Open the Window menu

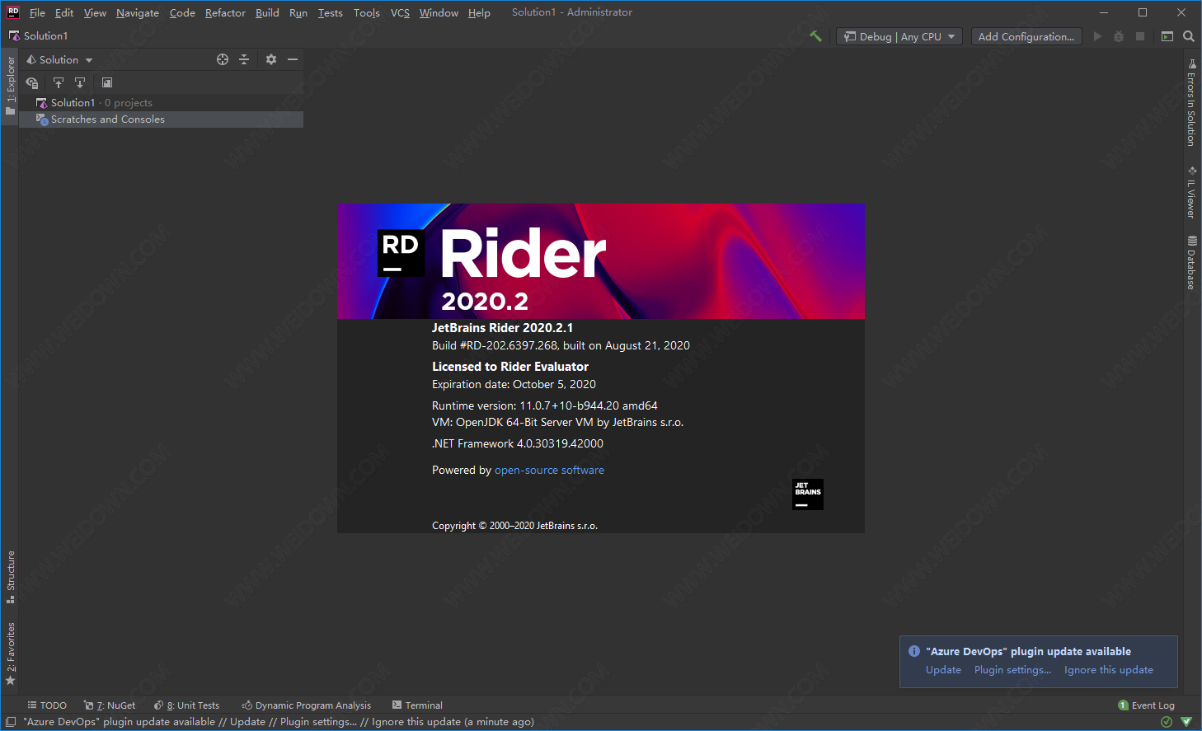coord(439,12)
